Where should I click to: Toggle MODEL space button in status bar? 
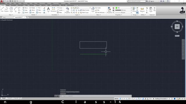[x=117, y=99]
